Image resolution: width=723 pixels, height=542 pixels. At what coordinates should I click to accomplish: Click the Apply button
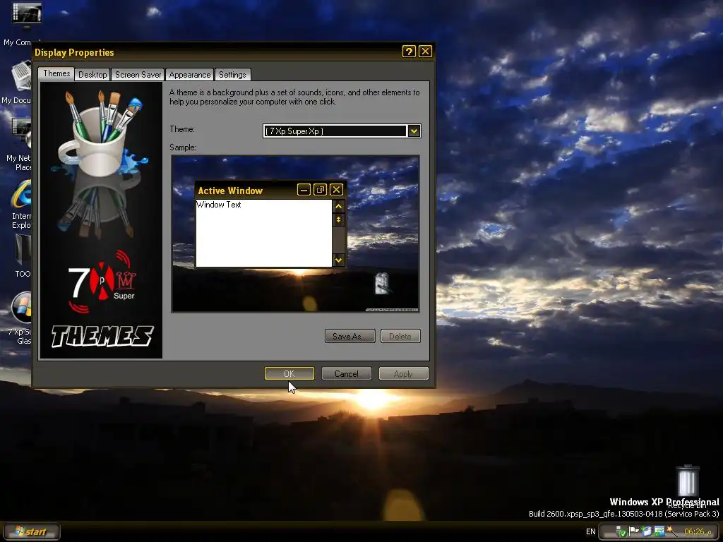tap(403, 373)
